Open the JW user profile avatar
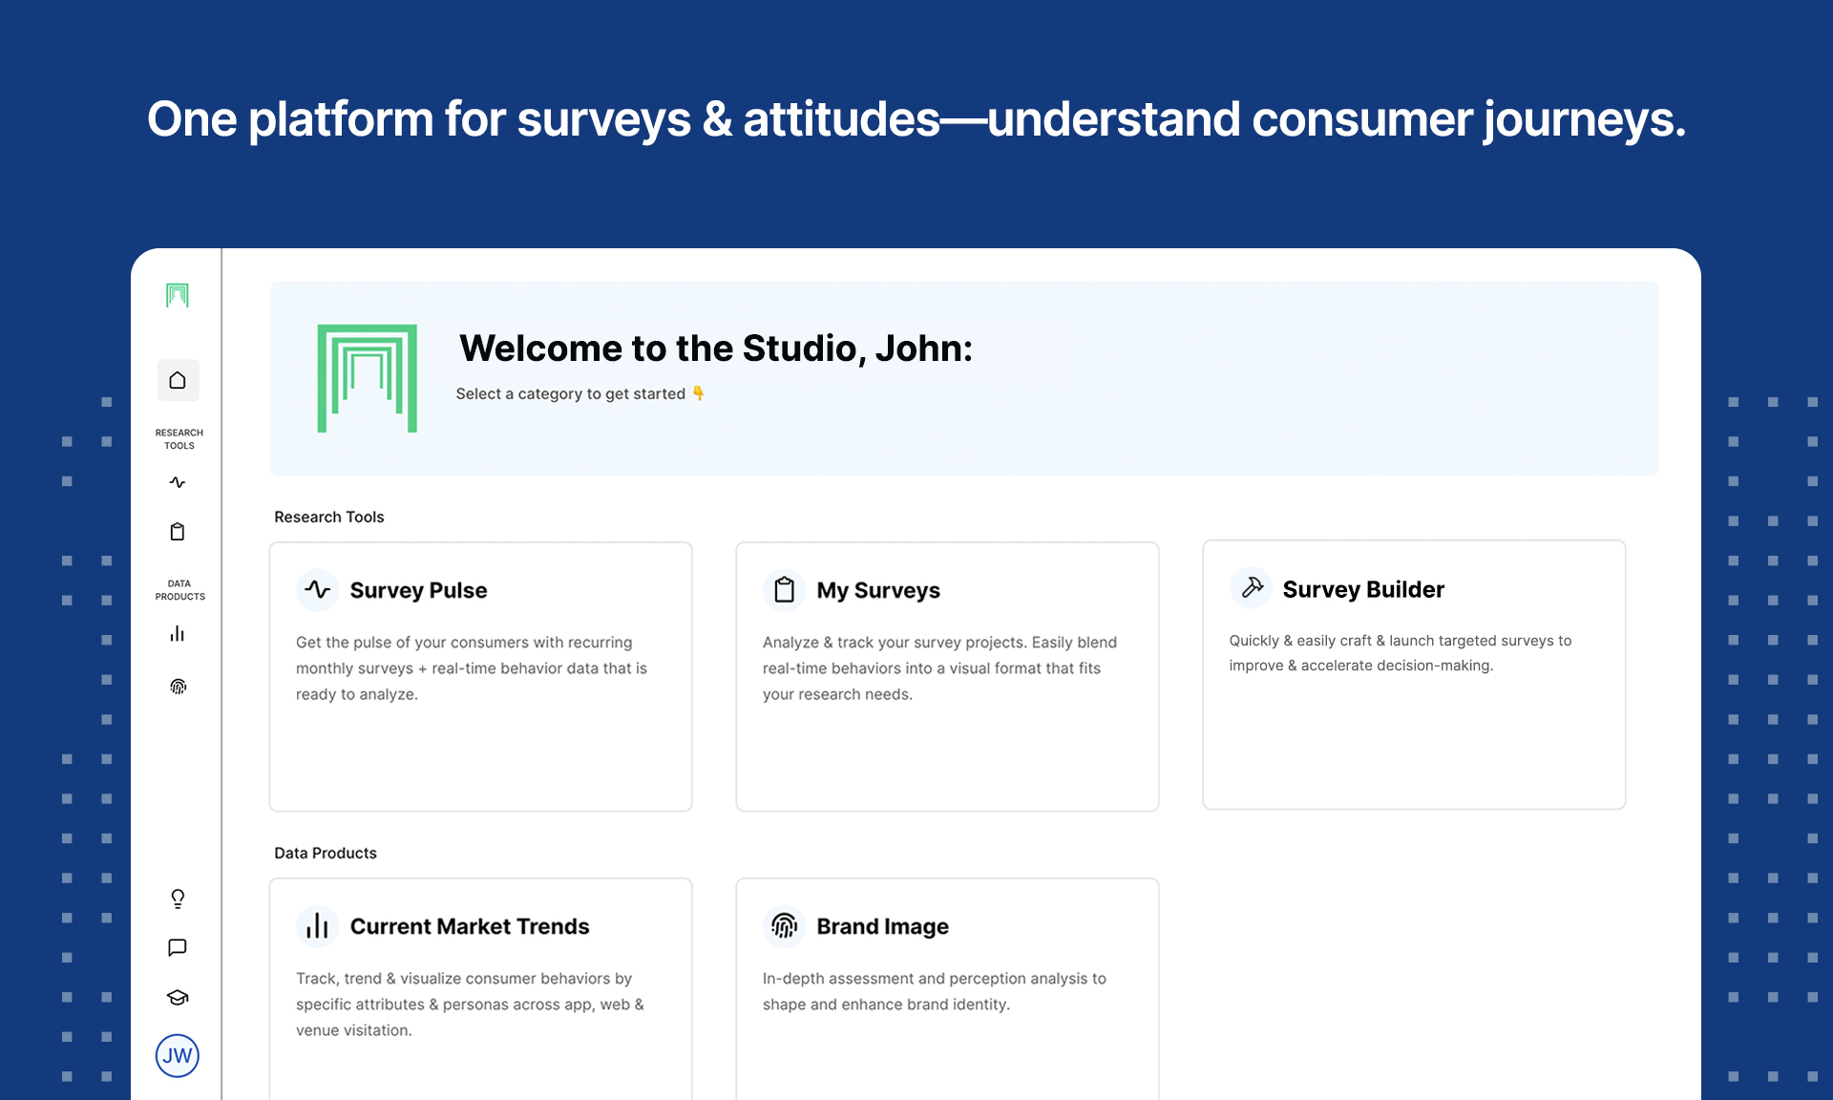 coord(178,1056)
